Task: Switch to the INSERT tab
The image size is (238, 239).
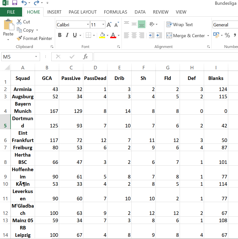Action: [54, 12]
